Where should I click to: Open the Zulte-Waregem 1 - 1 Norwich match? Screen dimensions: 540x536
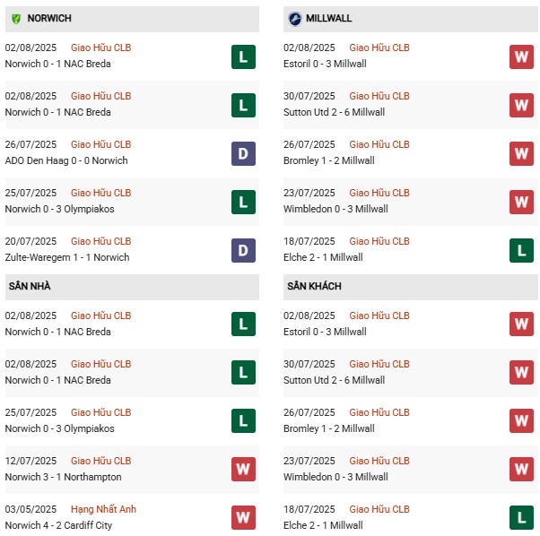click(x=67, y=257)
